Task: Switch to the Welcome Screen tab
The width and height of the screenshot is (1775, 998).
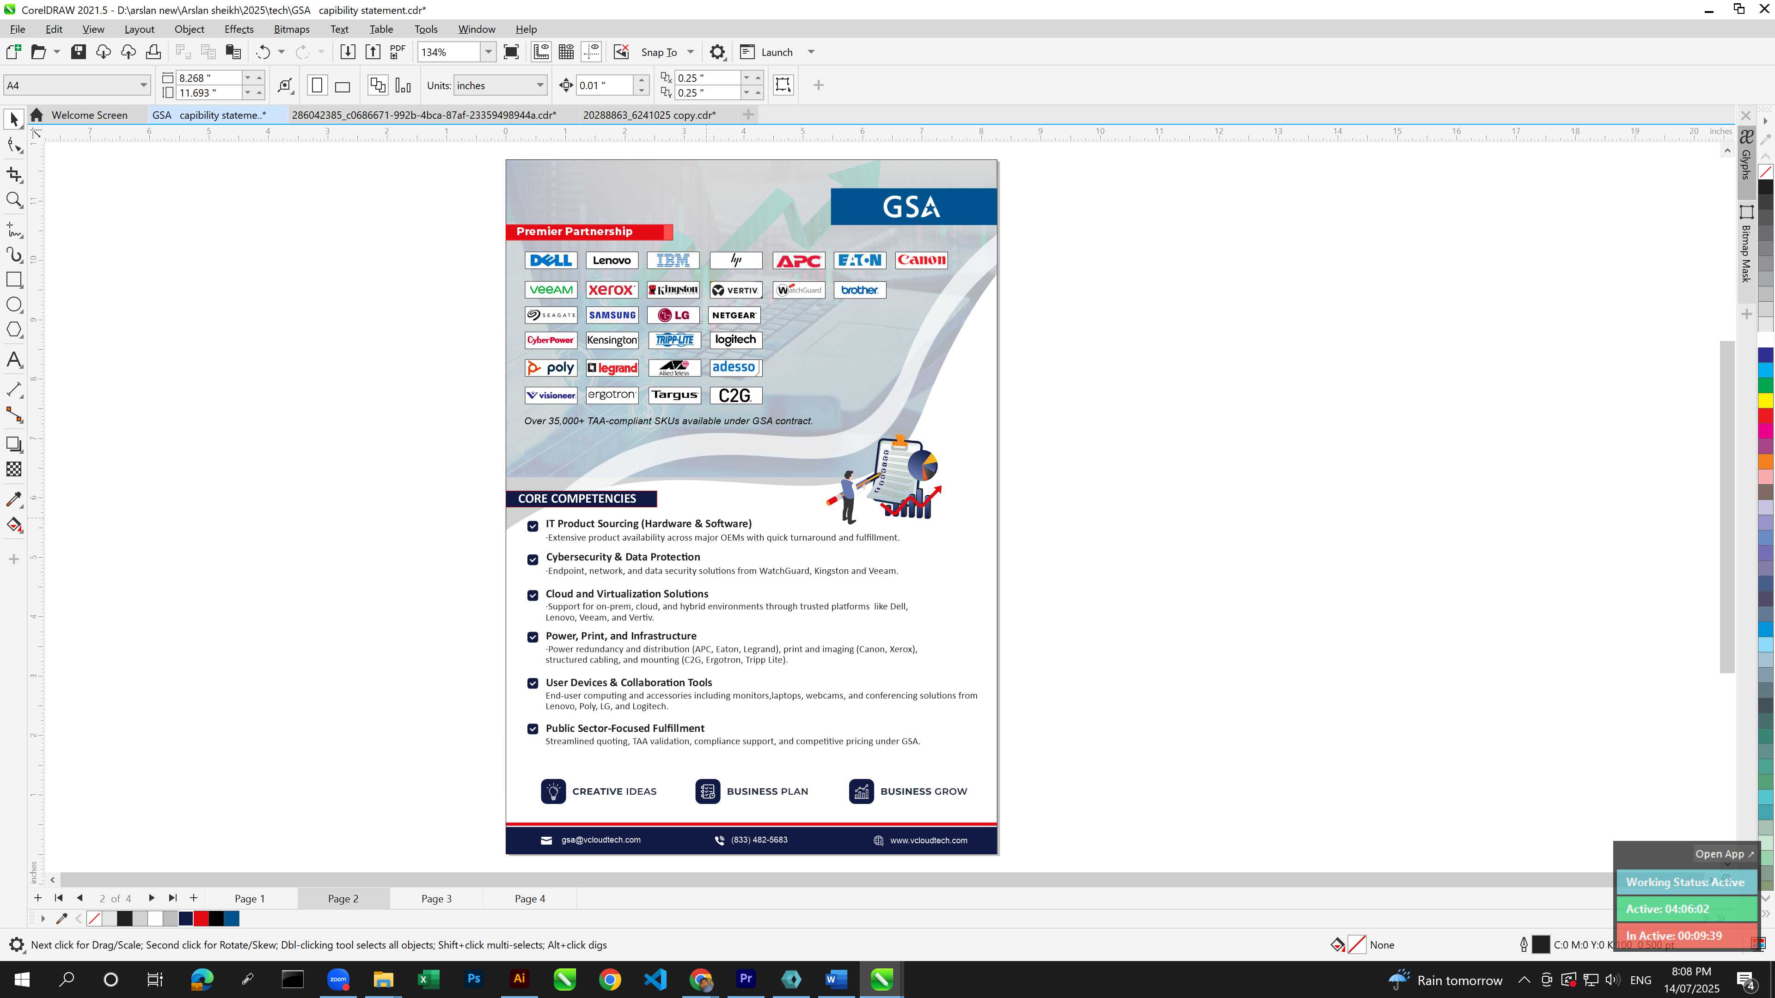Action: coord(89,115)
